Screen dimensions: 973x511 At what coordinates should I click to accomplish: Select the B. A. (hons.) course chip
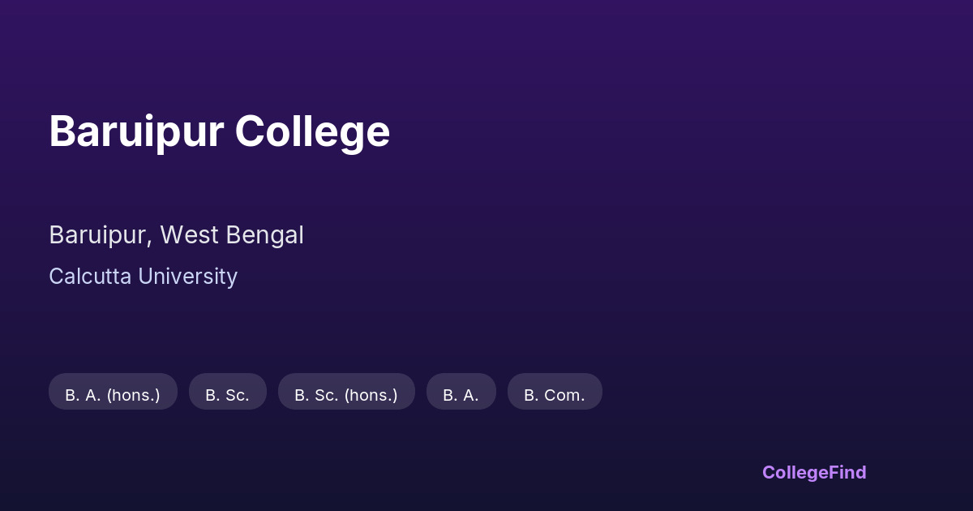pos(113,395)
